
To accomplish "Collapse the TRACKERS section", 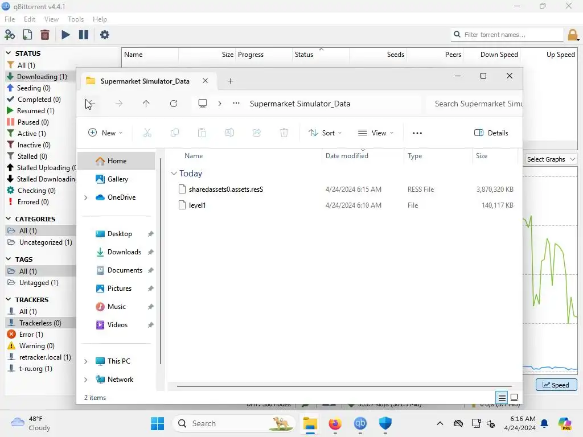I will [9, 299].
